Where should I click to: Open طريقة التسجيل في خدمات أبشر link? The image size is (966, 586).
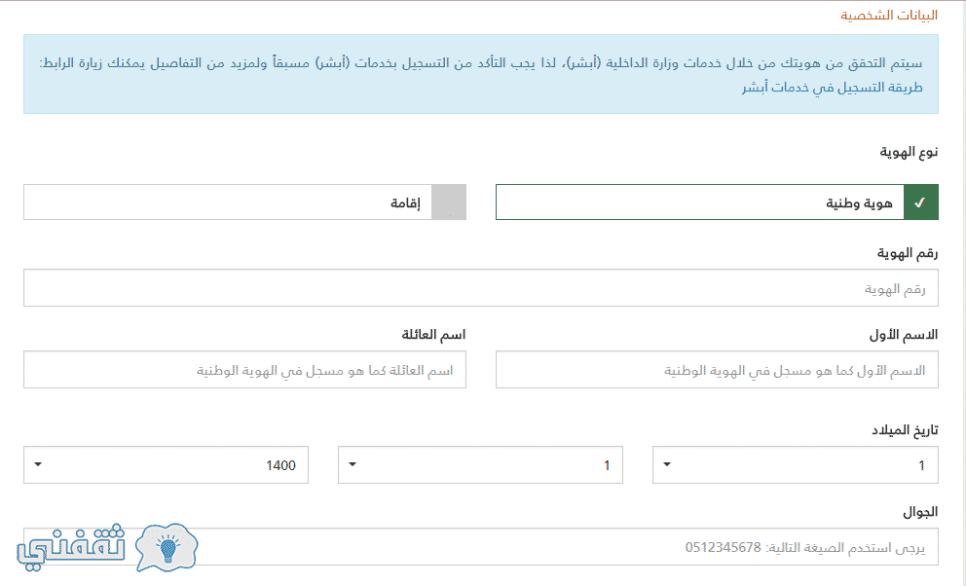point(832,88)
